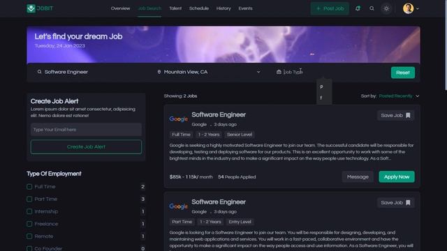Click the search icon beside Software Engineer

39,72
